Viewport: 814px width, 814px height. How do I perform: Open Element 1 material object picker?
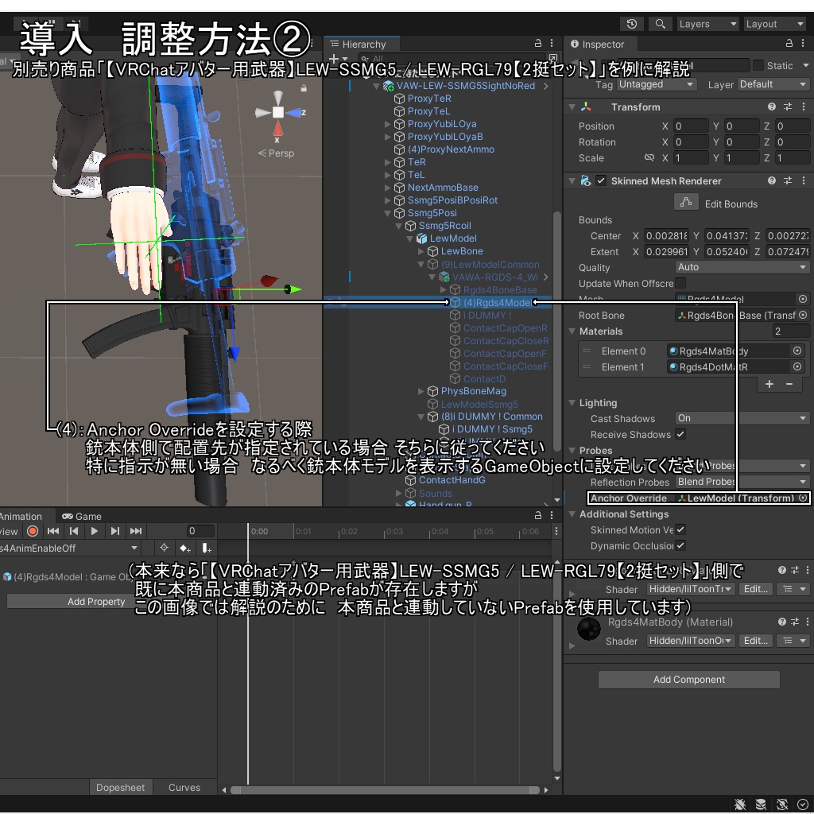(x=797, y=367)
